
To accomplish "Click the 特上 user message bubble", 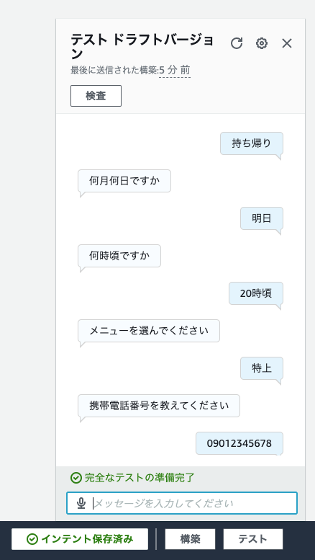I will (x=262, y=368).
